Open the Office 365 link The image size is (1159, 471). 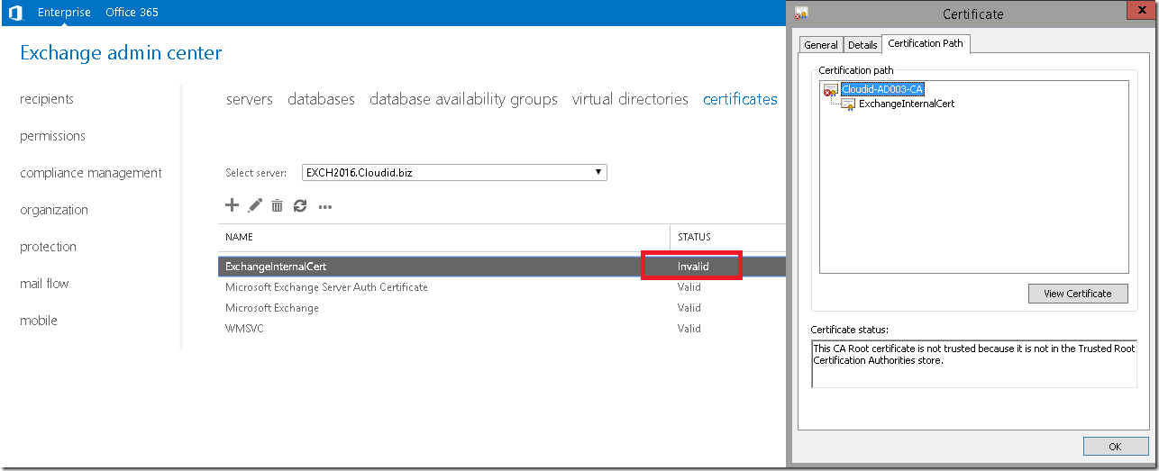pyautogui.click(x=132, y=13)
